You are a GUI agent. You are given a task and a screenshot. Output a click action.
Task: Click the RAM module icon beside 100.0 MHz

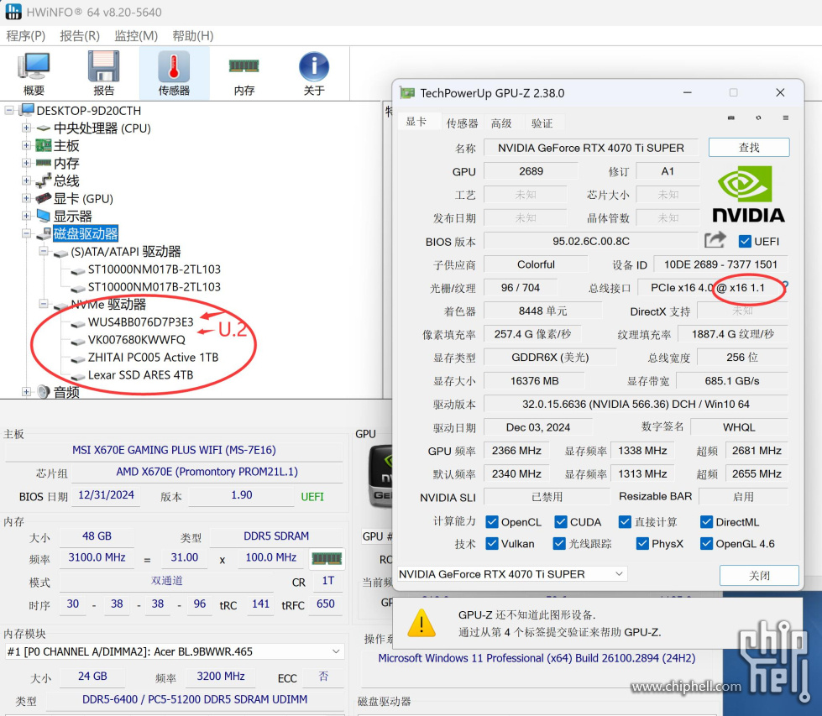click(x=327, y=557)
